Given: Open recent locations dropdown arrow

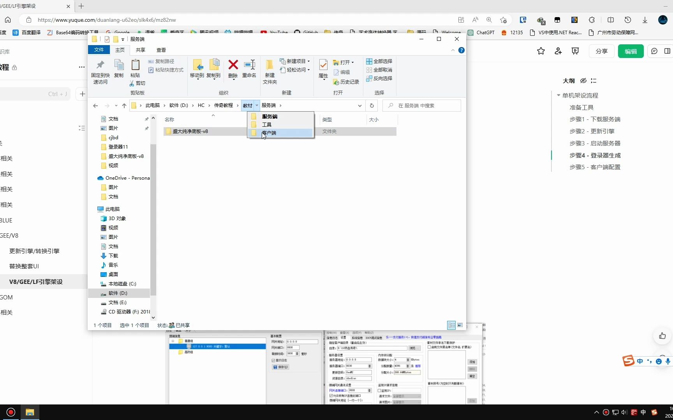Looking at the screenshot, I should (116, 105).
